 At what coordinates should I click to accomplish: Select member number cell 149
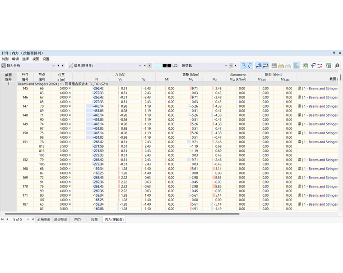pyautogui.click(x=25, y=124)
